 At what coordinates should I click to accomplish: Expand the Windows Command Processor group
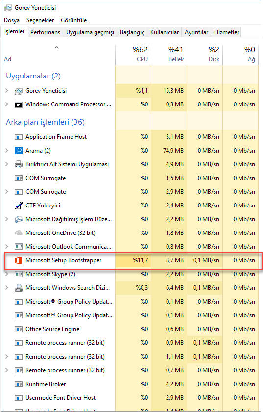(7, 104)
